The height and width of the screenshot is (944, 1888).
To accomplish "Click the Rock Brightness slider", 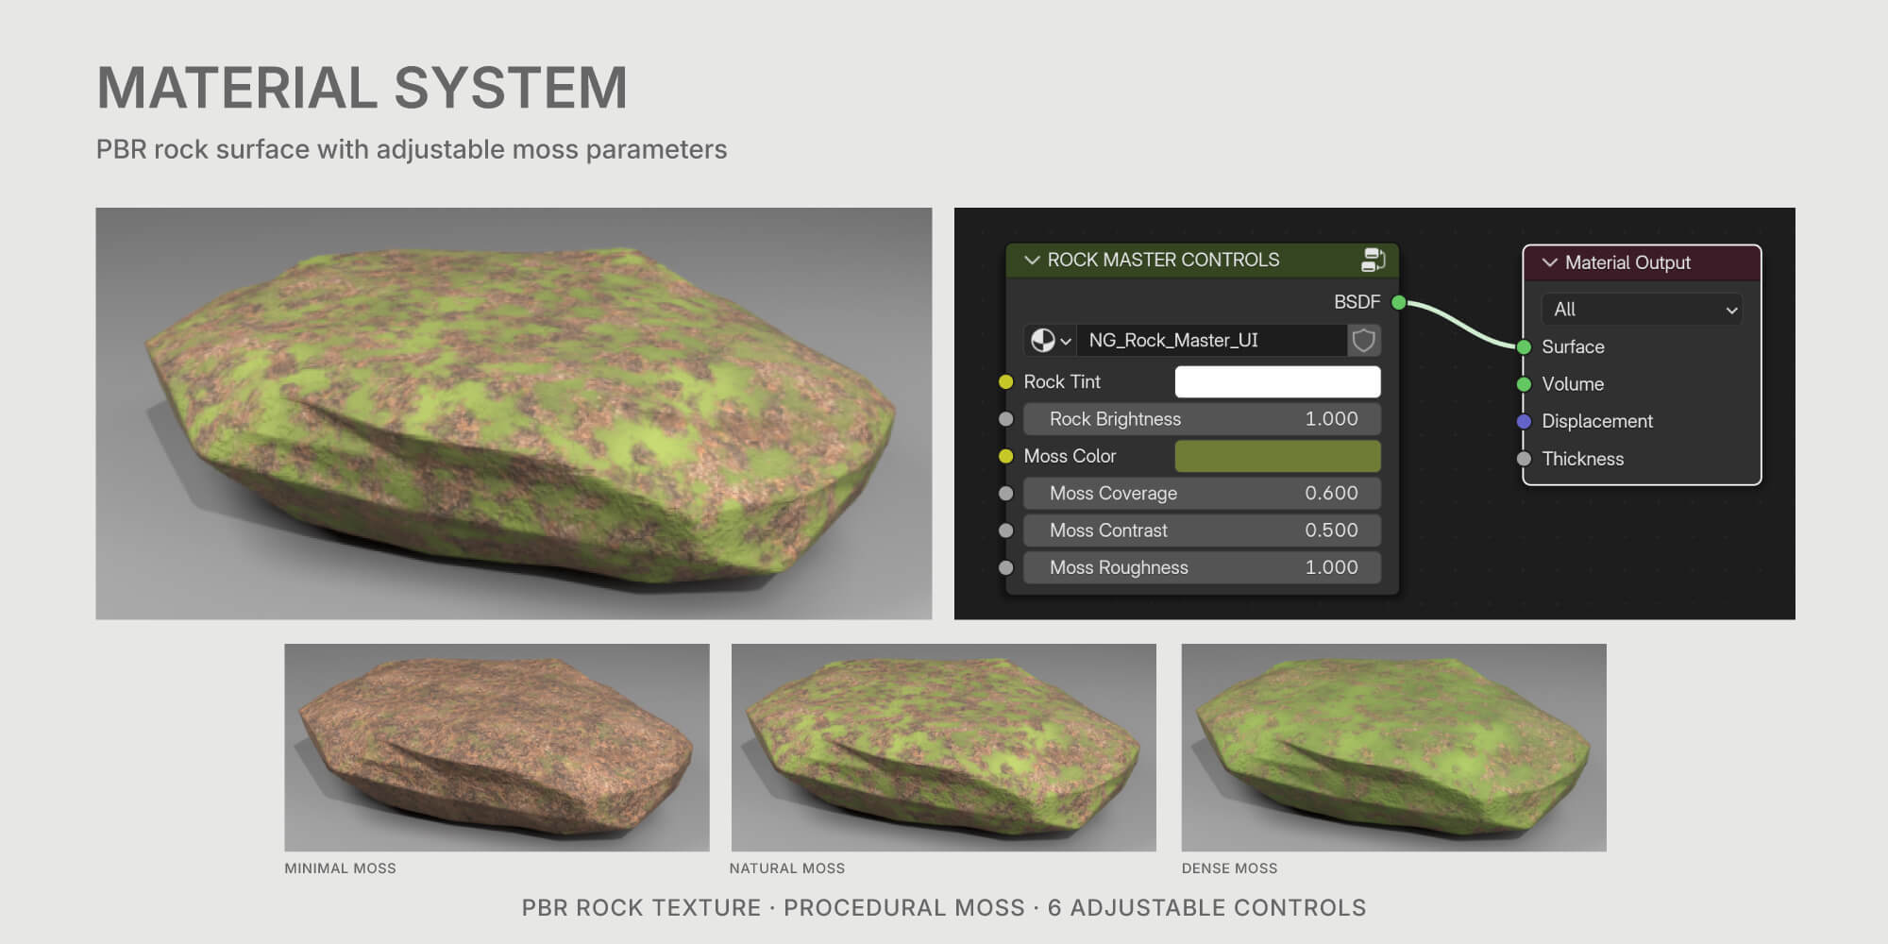I will 1202,419.
